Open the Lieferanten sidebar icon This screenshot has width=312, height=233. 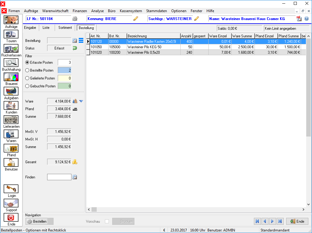click(11, 120)
